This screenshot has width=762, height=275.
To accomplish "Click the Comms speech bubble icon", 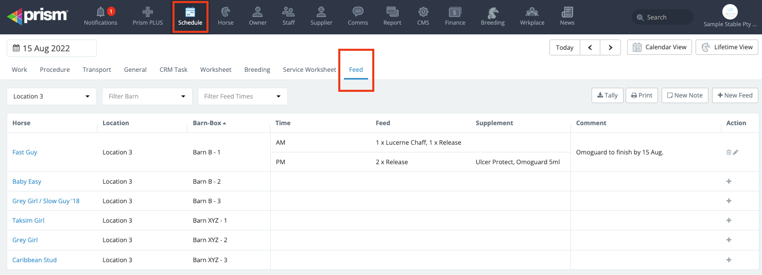I will [x=357, y=12].
